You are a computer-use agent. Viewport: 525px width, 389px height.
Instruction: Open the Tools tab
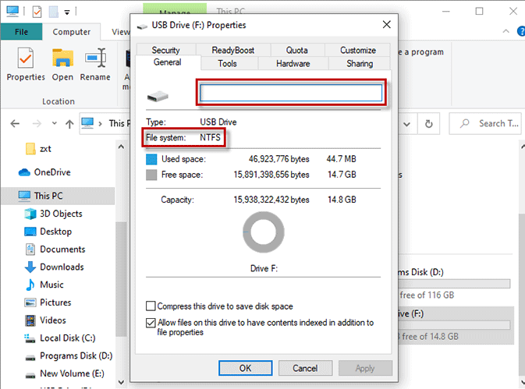pyautogui.click(x=227, y=63)
